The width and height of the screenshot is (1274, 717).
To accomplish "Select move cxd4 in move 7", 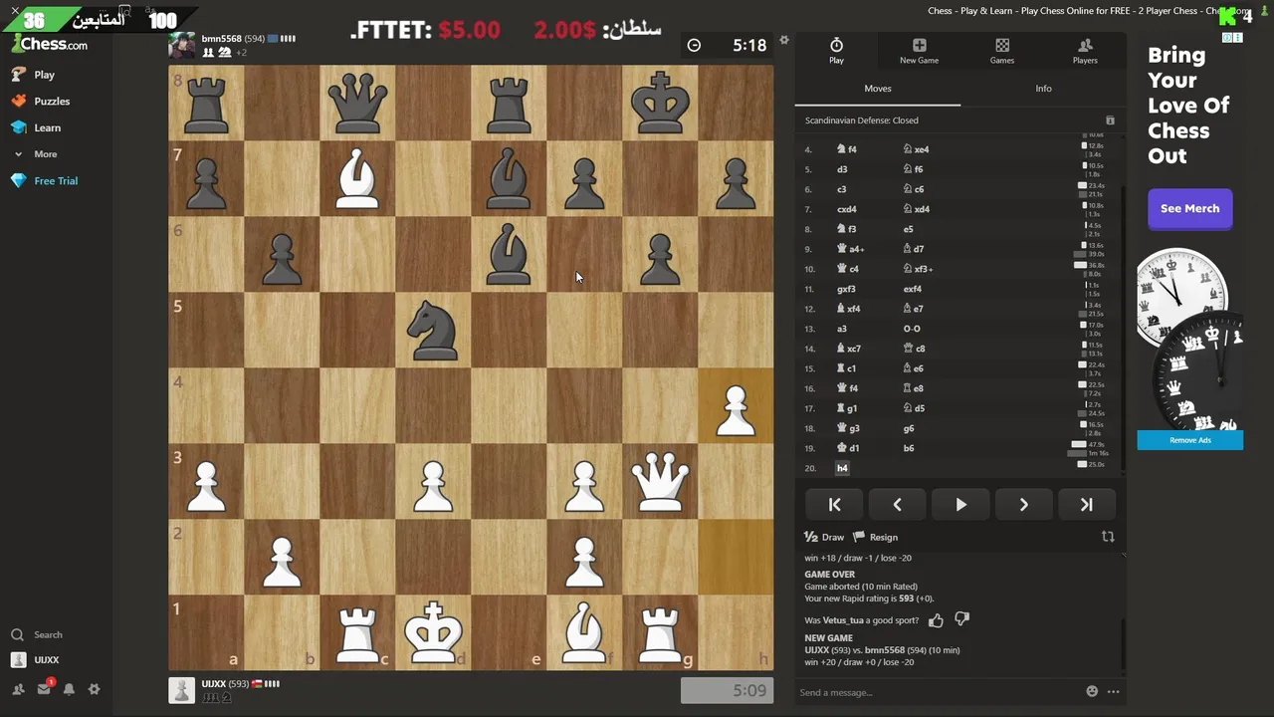I will [x=847, y=209].
